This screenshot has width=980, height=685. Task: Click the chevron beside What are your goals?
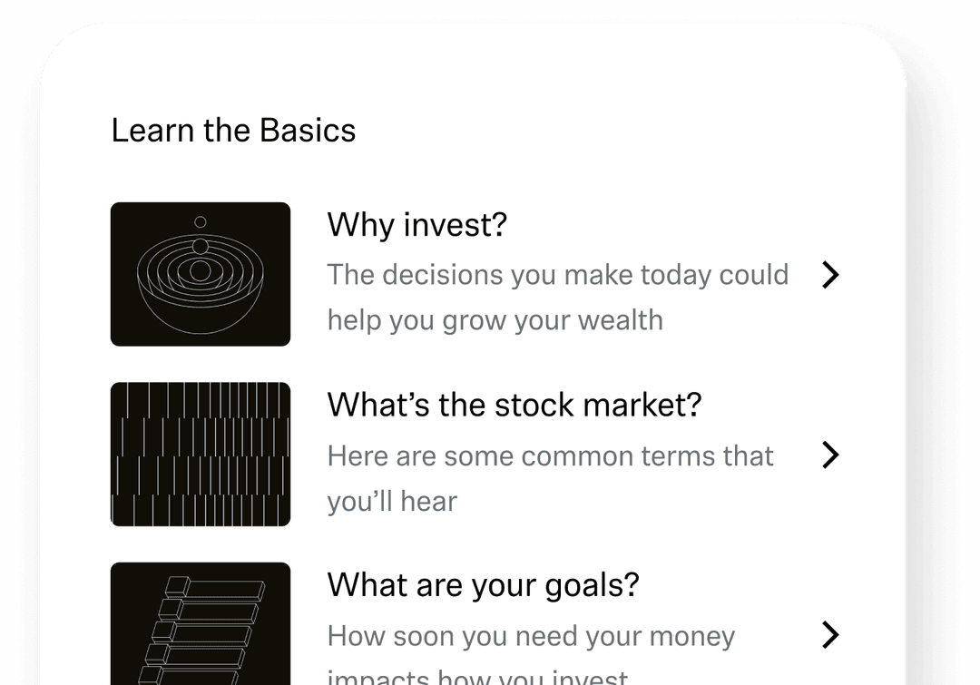point(829,634)
